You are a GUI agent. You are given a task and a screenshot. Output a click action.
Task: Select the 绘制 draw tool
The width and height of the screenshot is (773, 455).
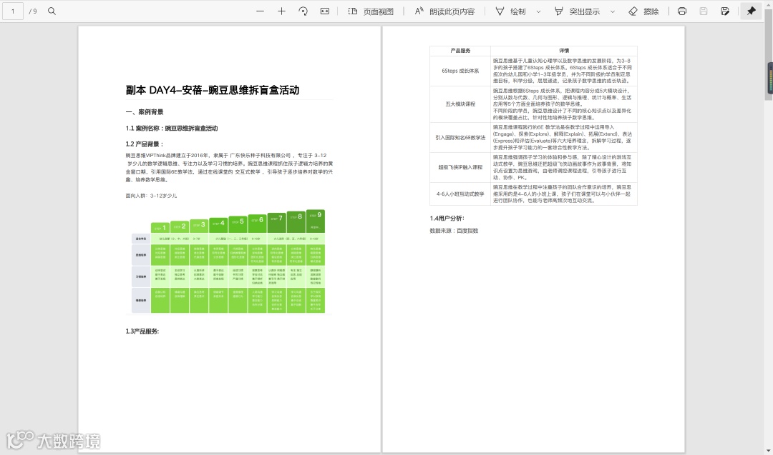click(511, 11)
